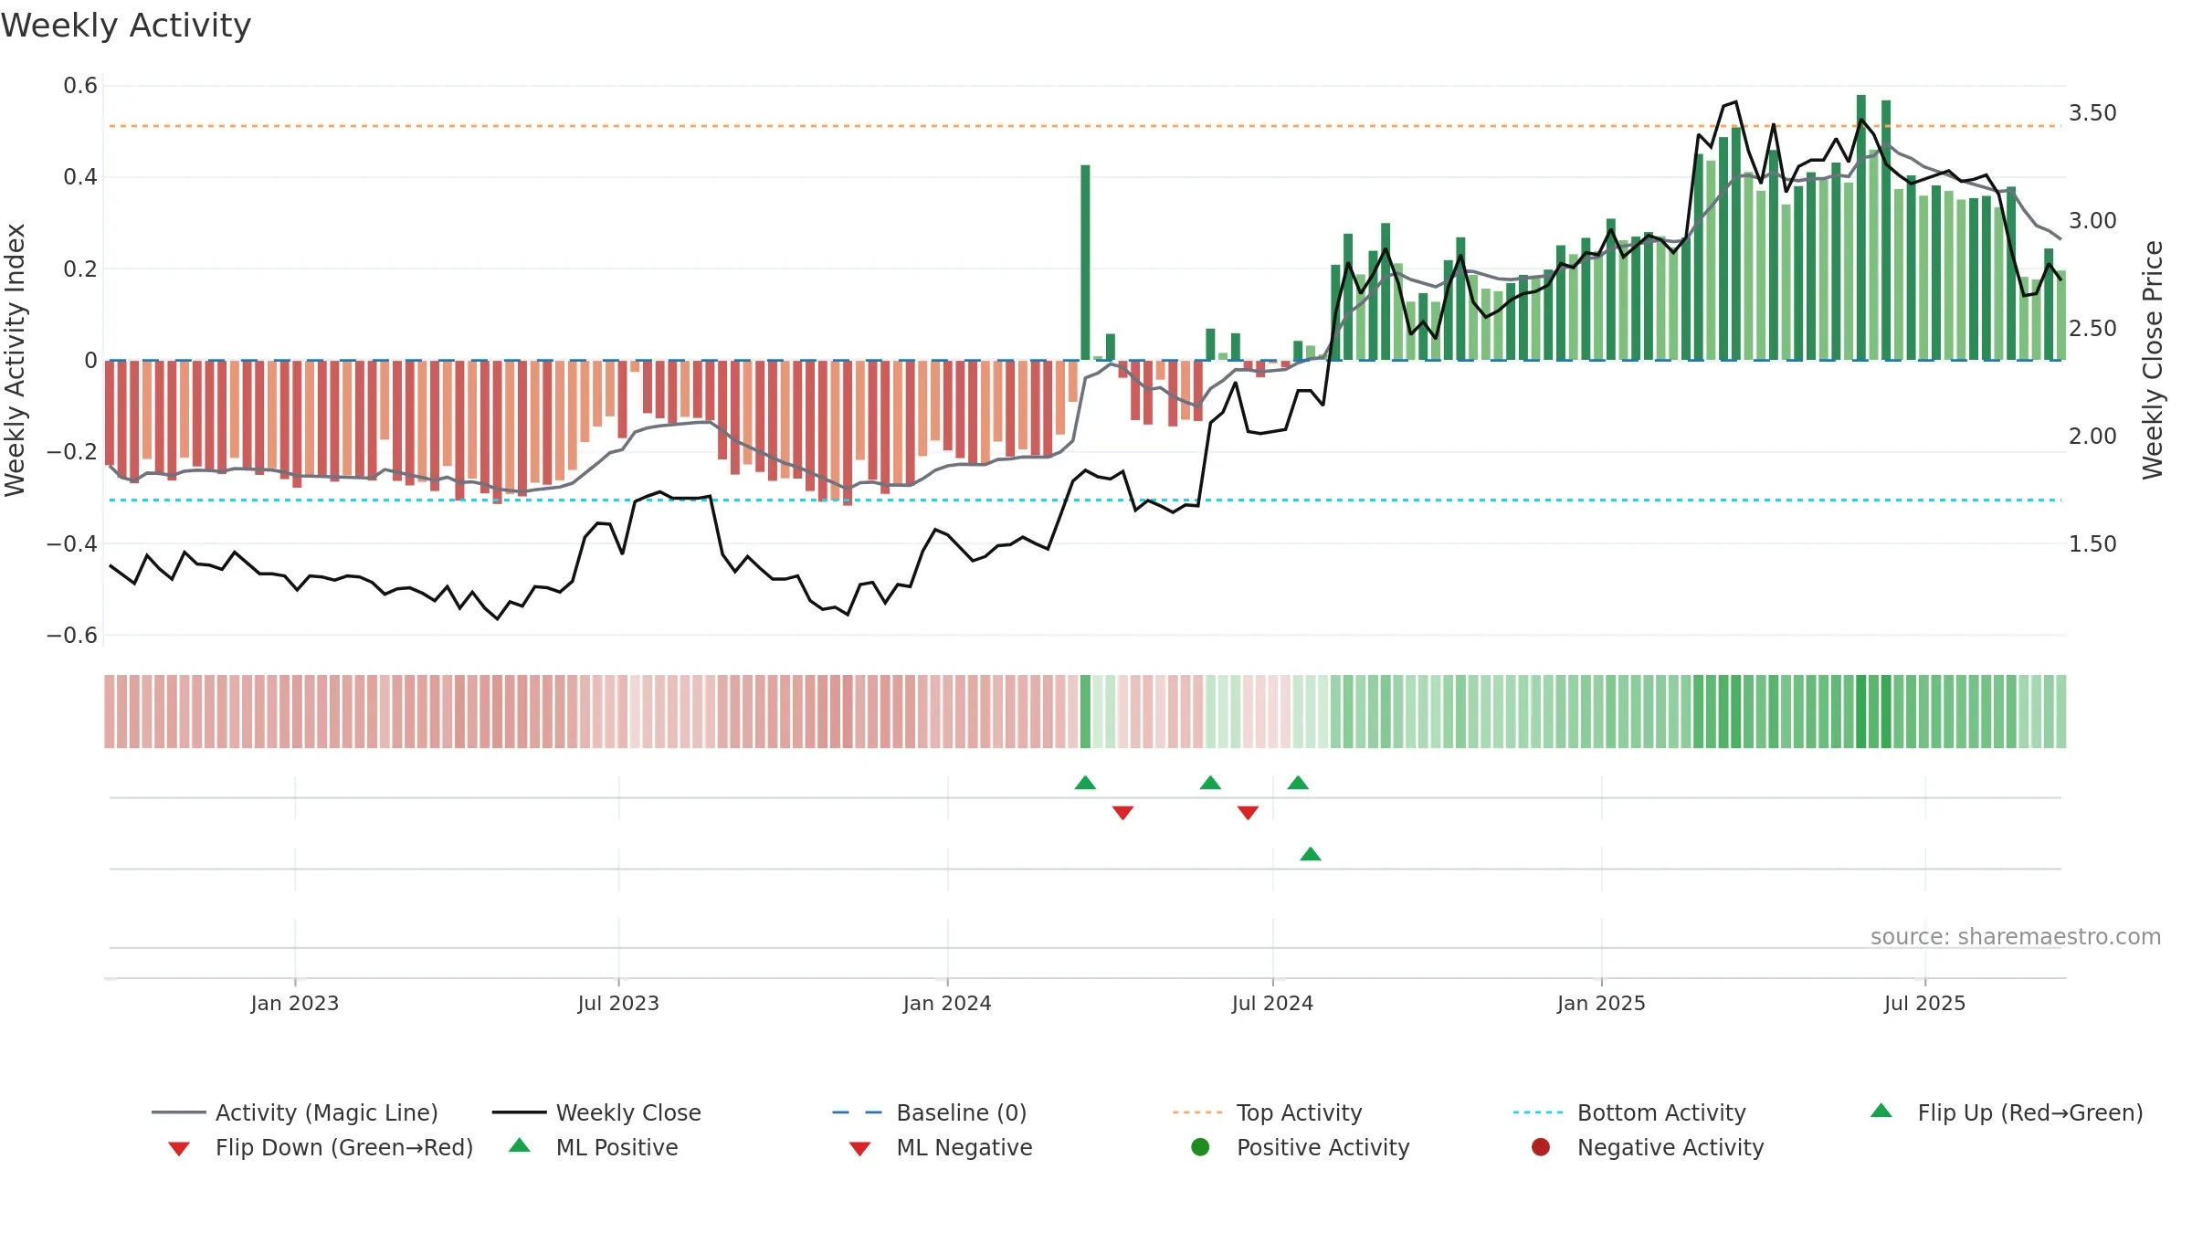
Task: Click the 2.50 right axis tick label
Action: pos(2092,329)
